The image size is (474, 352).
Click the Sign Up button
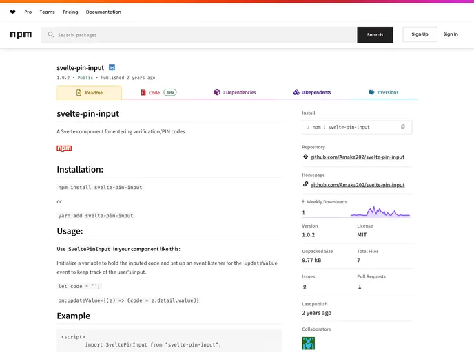(420, 34)
